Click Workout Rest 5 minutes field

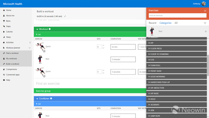pyautogui.click(x=123, y=59)
